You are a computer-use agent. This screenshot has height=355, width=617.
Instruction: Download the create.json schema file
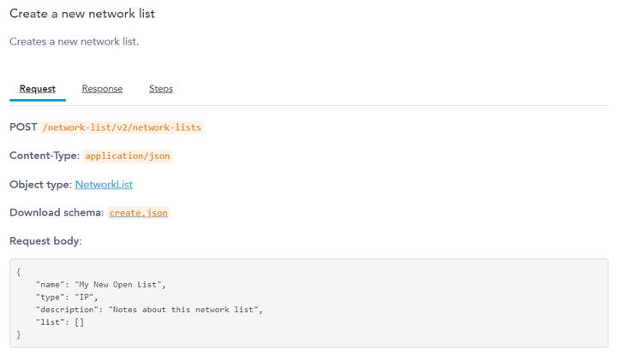(x=138, y=213)
